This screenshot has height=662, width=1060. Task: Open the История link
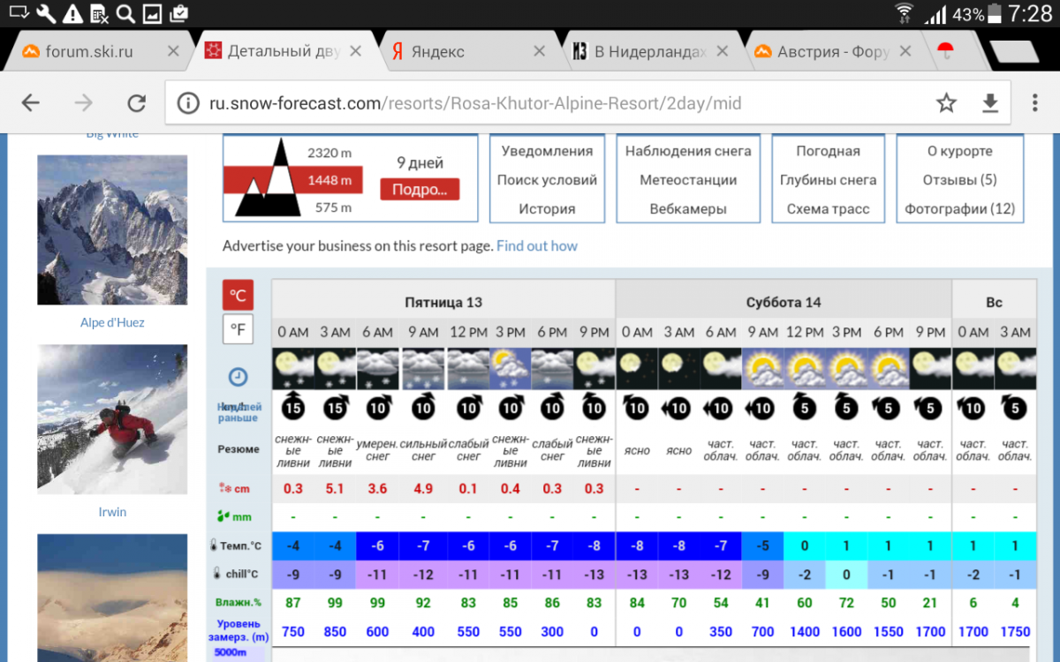[547, 209]
